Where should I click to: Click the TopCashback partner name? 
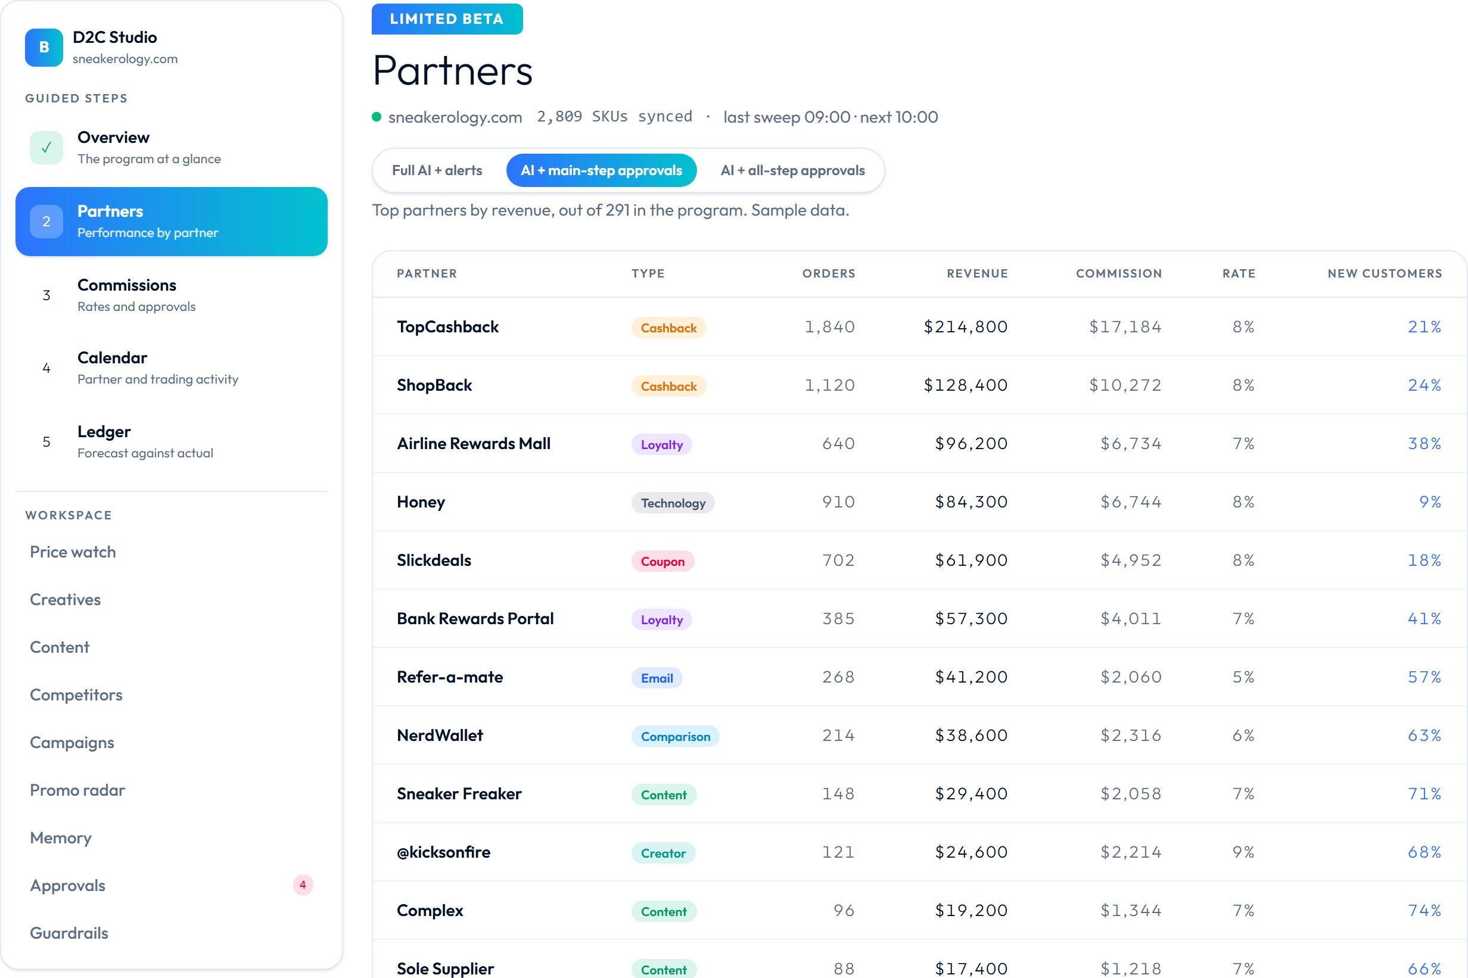coord(448,327)
